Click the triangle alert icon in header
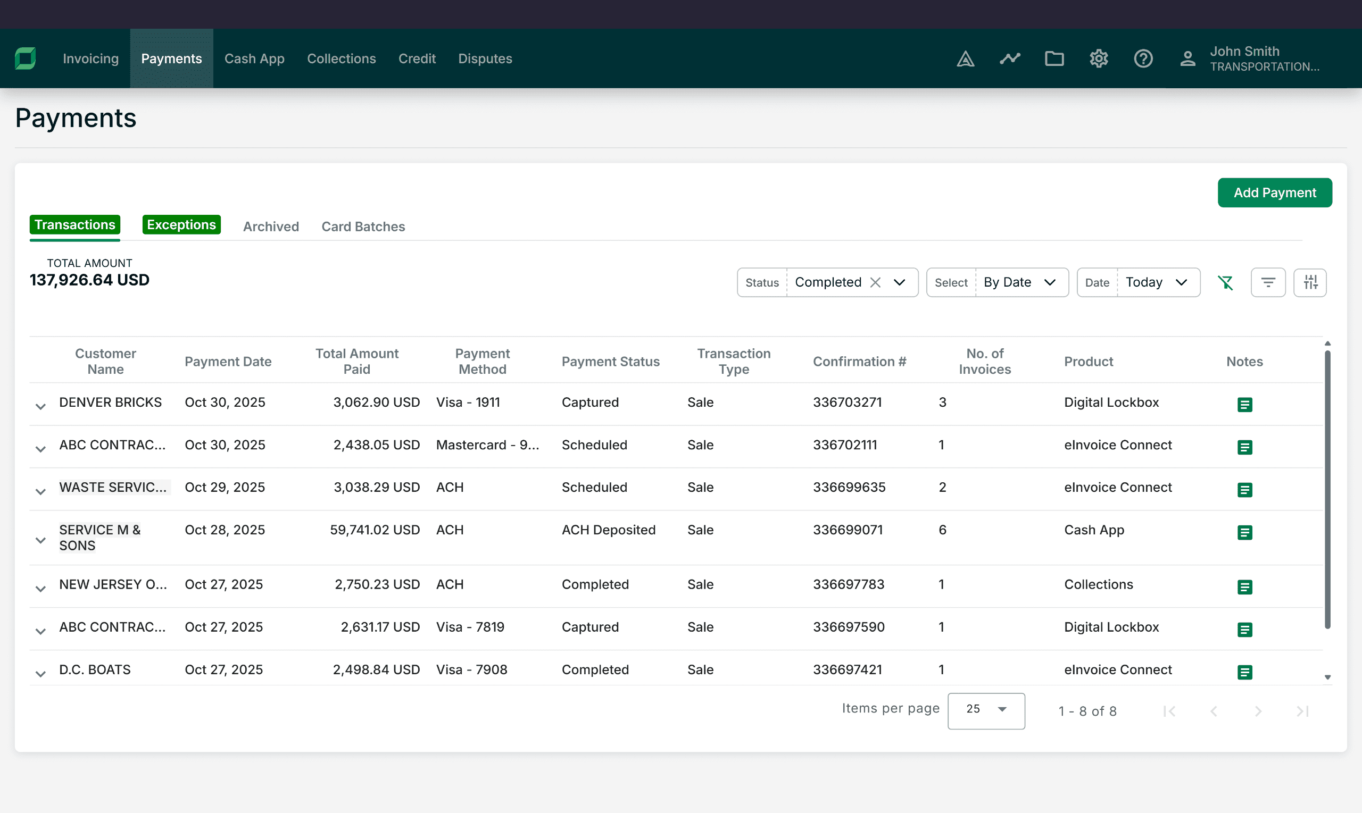The width and height of the screenshot is (1362, 813). click(965, 58)
